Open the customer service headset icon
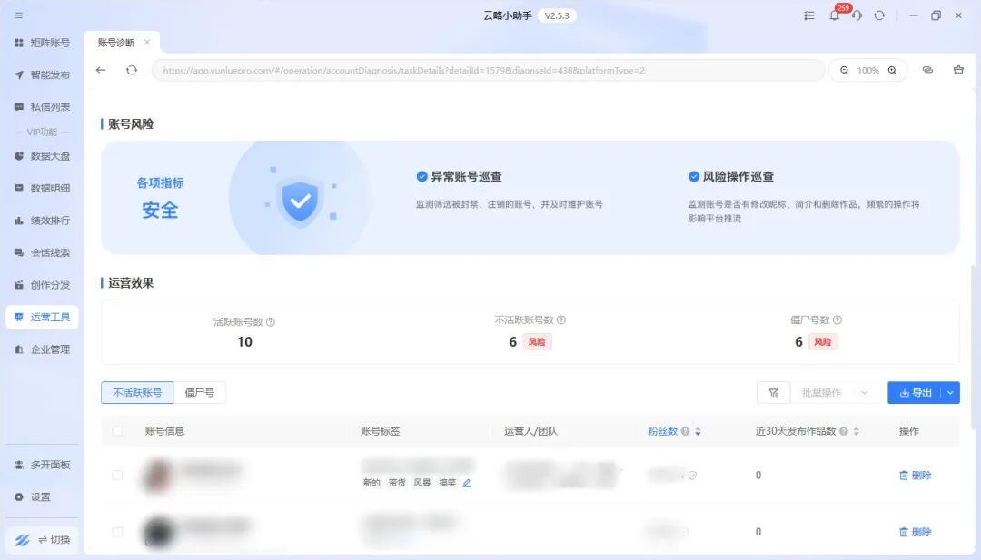The image size is (981, 560). [x=857, y=15]
